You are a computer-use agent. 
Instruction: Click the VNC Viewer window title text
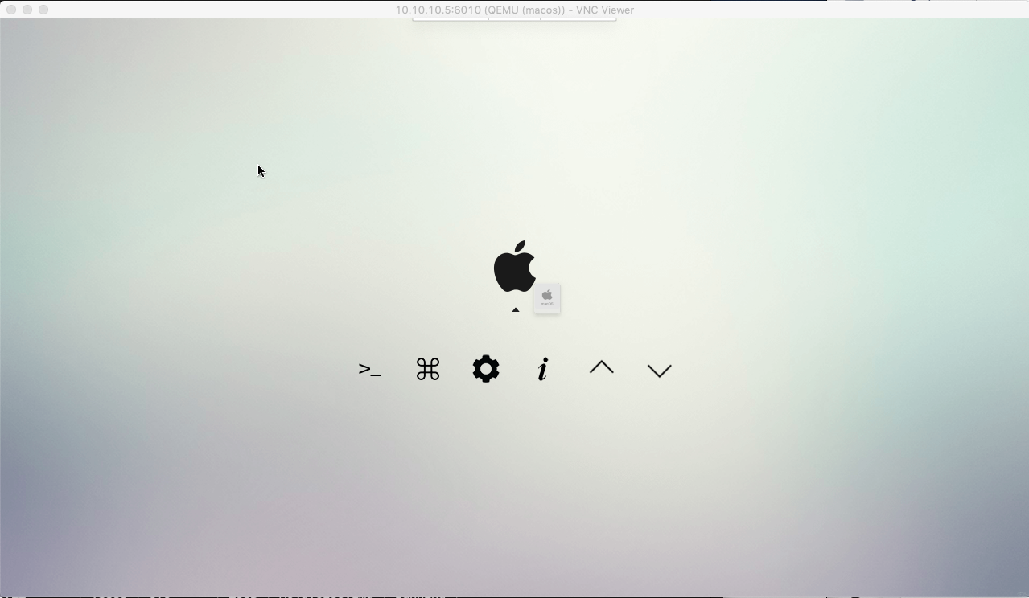pos(515,10)
